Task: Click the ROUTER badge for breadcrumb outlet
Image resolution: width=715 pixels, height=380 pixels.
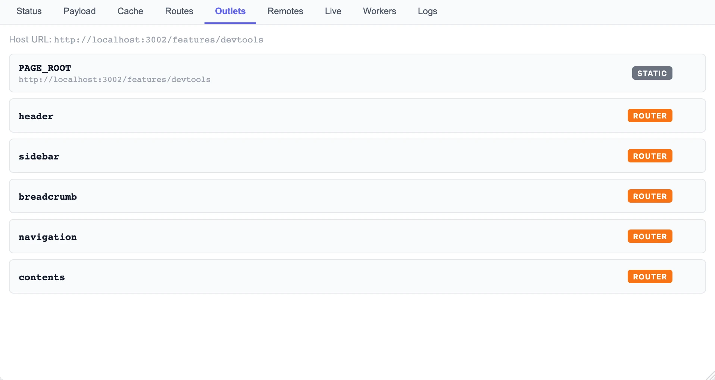Action: [x=650, y=196]
